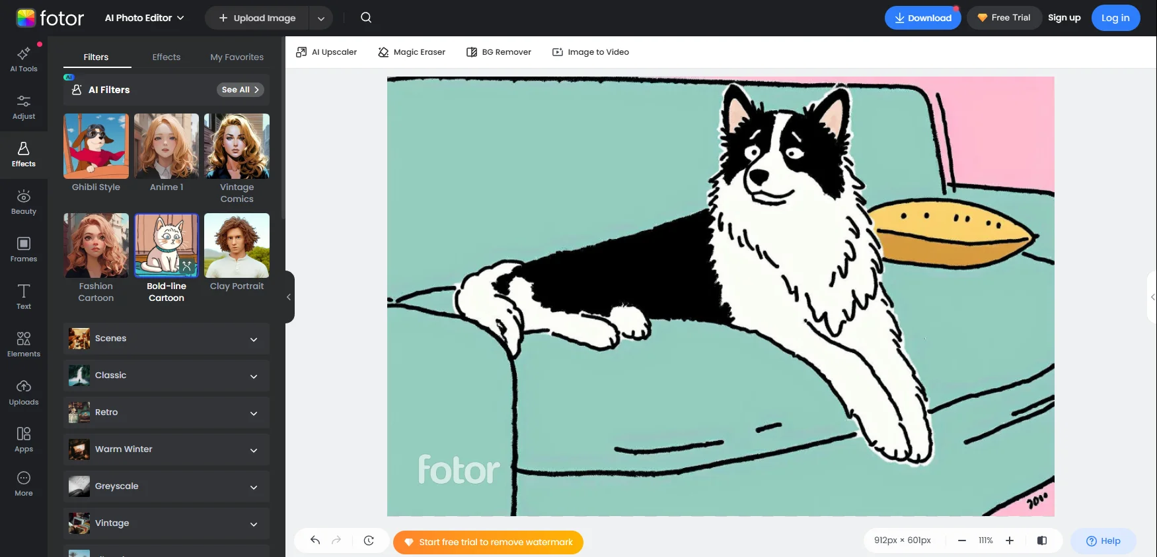Switch to the Filters tab

[96, 57]
